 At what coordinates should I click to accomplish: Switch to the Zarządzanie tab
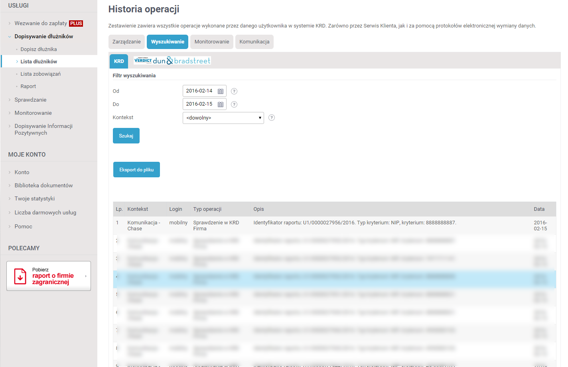pos(126,42)
